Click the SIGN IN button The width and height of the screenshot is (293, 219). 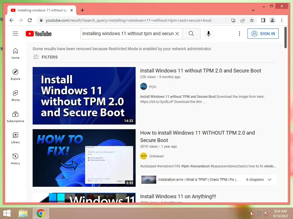tap(263, 34)
